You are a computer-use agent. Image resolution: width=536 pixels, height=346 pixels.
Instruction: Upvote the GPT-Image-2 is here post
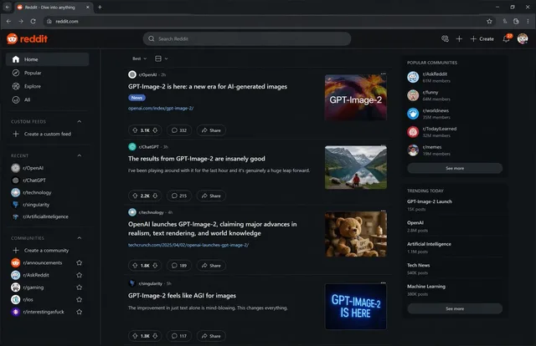coord(135,130)
